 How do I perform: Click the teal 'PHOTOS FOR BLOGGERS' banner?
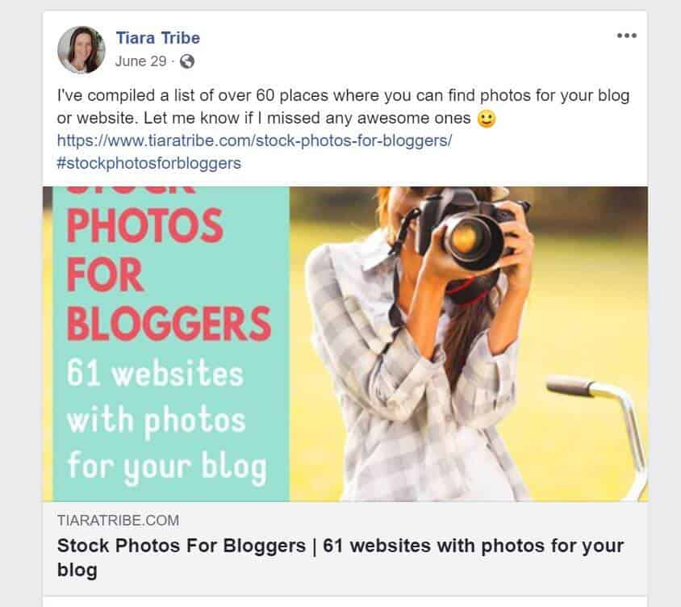[x=171, y=344]
